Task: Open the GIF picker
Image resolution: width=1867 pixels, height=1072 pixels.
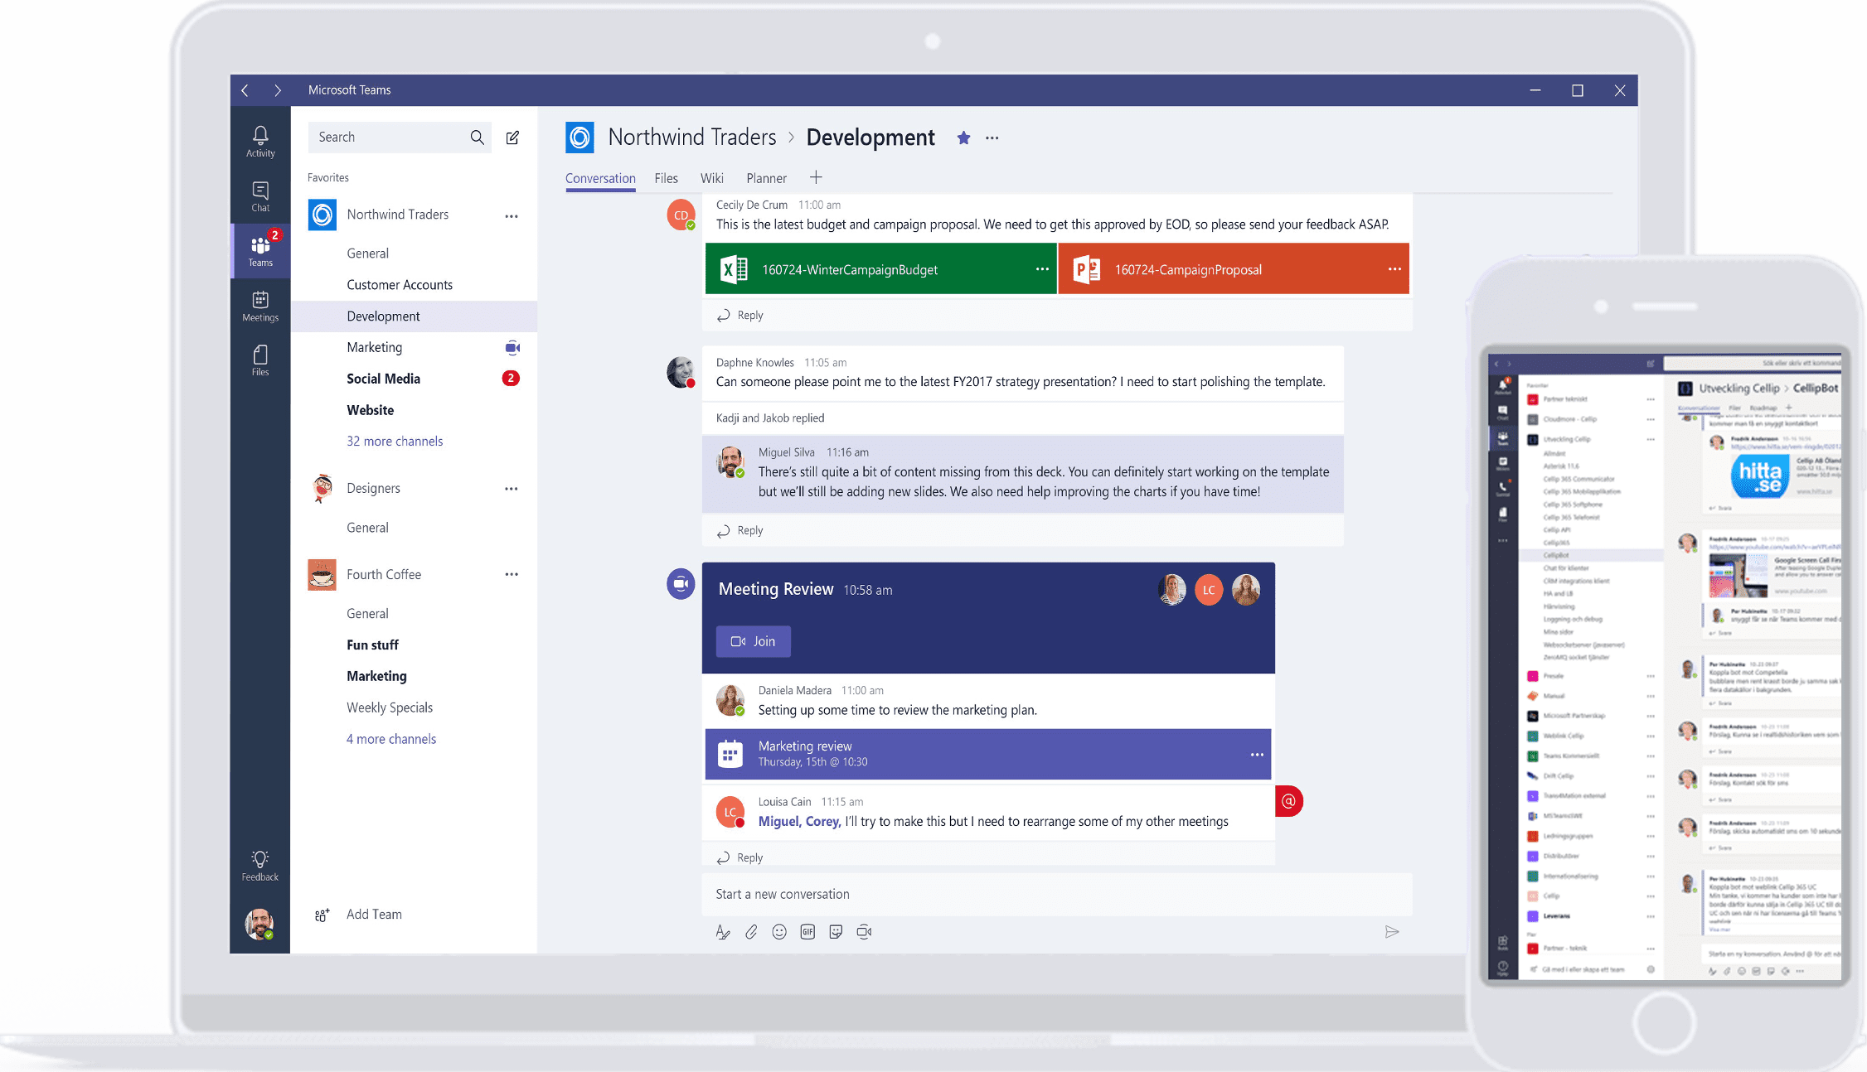Action: tap(807, 932)
